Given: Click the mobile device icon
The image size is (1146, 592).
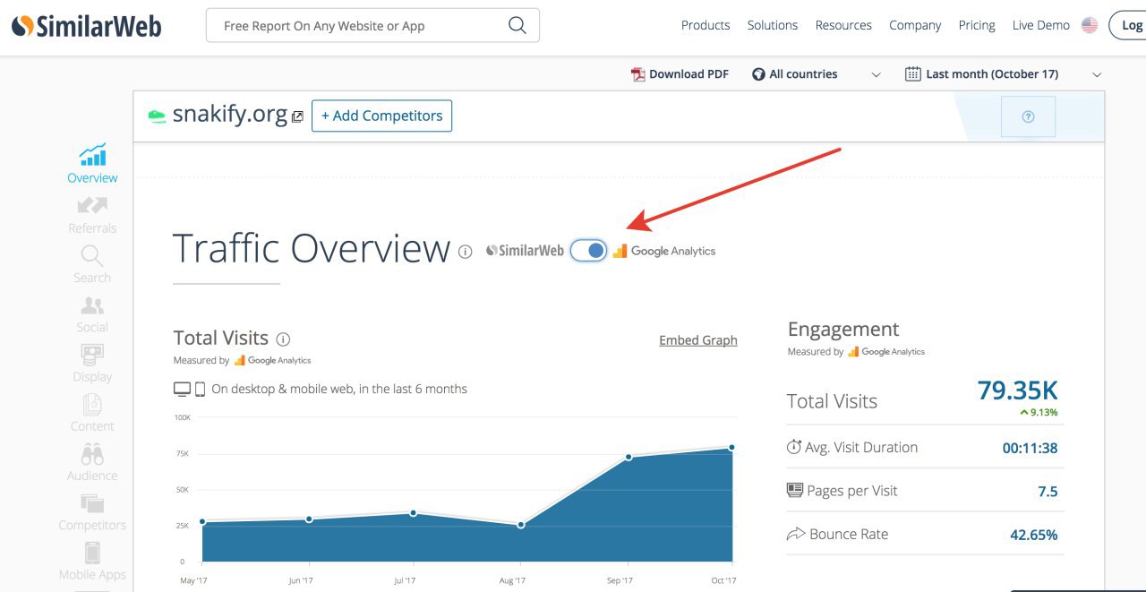Looking at the screenshot, I should tap(201, 389).
